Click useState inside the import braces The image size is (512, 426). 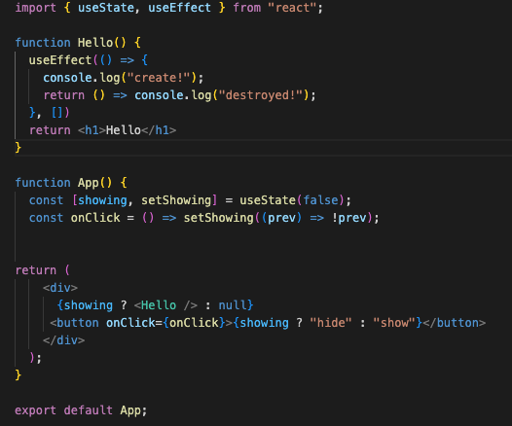coord(106,8)
